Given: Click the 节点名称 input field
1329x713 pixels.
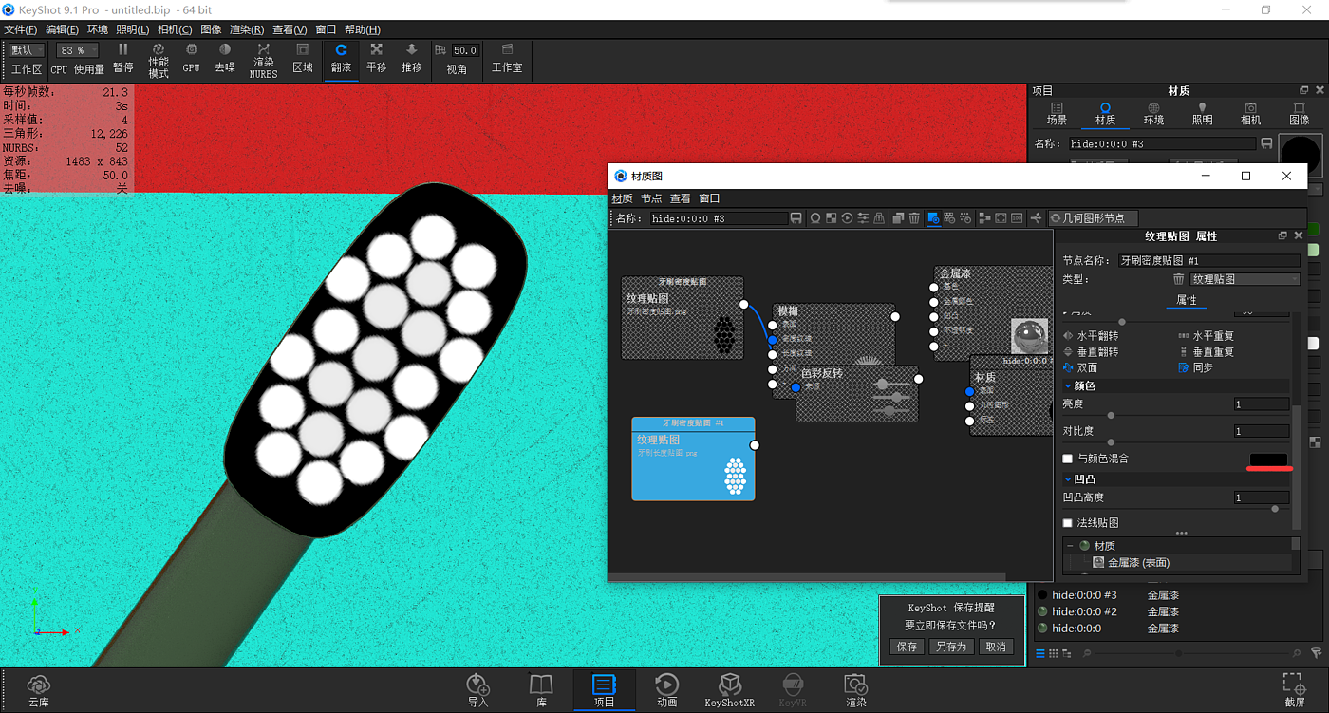Looking at the screenshot, I should [x=1208, y=260].
